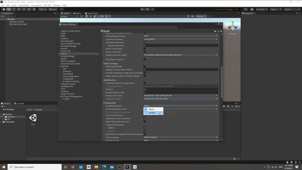Viewport: 302px width, 170px height.
Task: Click the cloud services icon
Action: point(252,9)
